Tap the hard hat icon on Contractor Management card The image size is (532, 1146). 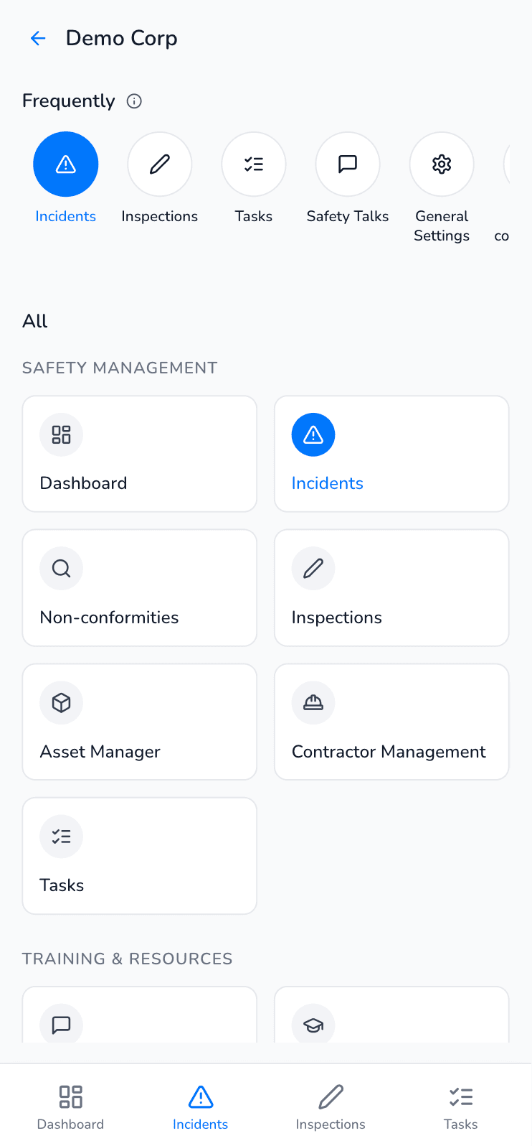point(313,702)
